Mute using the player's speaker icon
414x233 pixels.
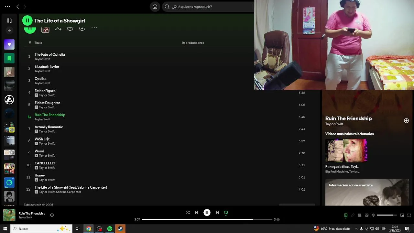pyautogui.click(x=373, y=215)
